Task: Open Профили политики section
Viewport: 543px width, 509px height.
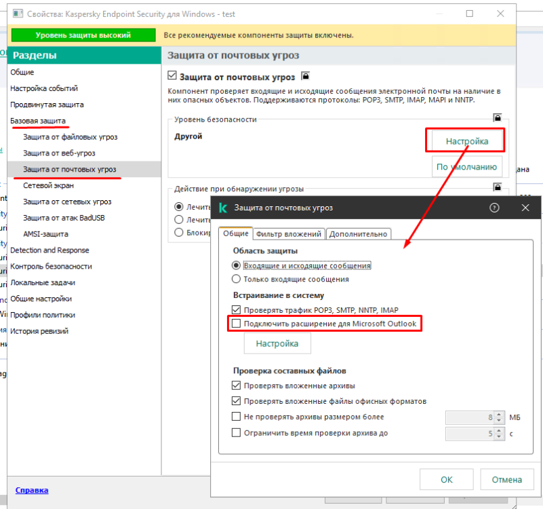Action: pyautogui.click(x=43, y=315)
